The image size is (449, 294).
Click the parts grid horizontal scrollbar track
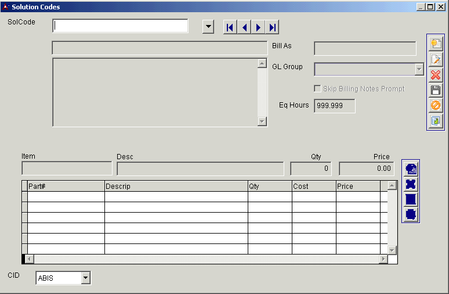click(206, 259)
